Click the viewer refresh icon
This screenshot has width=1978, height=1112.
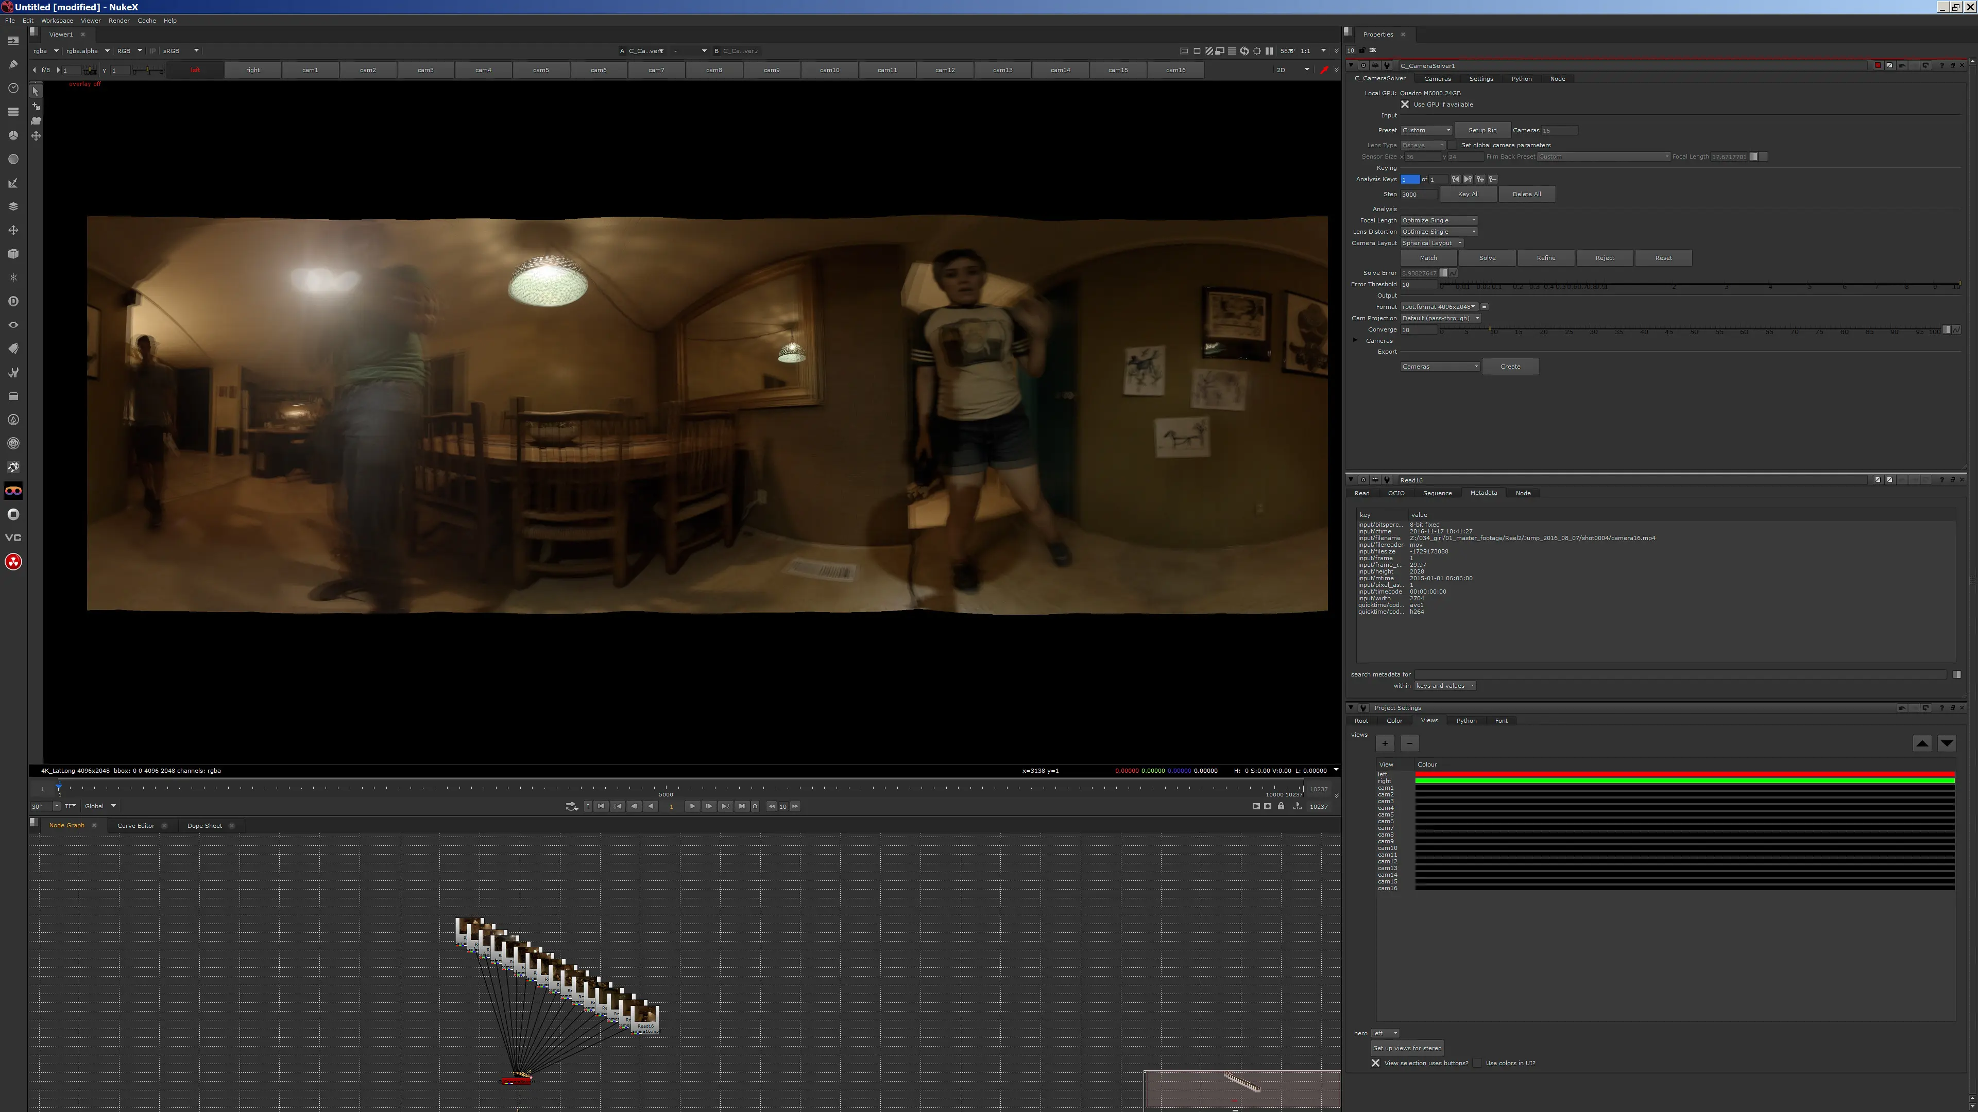click(x=1244, y=51)
